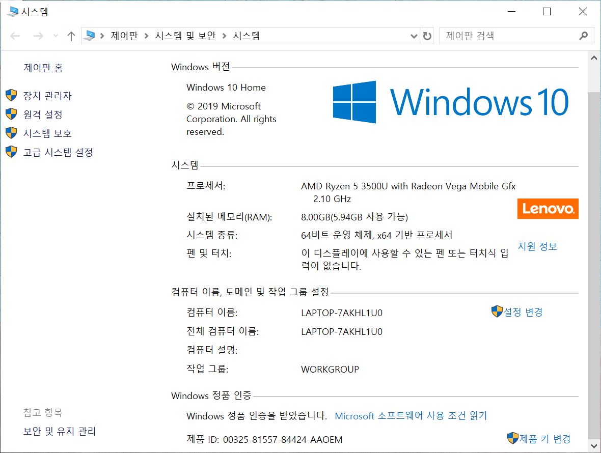Click the 64비트 운영 체제 value
Screen dimensions: 601x453
[x=377, y=235]
